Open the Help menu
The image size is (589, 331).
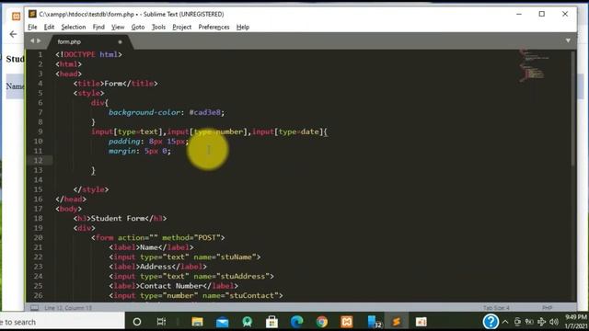(x=243, y=27)
